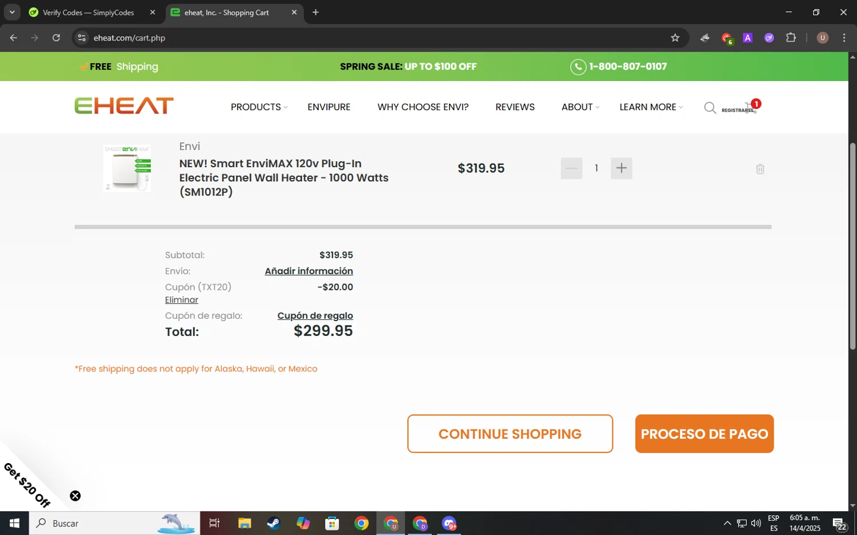This screenshot has width=857, height=535.
Task: Click the Smart EnviMAX product thumbnail
Action: point(127,168)
